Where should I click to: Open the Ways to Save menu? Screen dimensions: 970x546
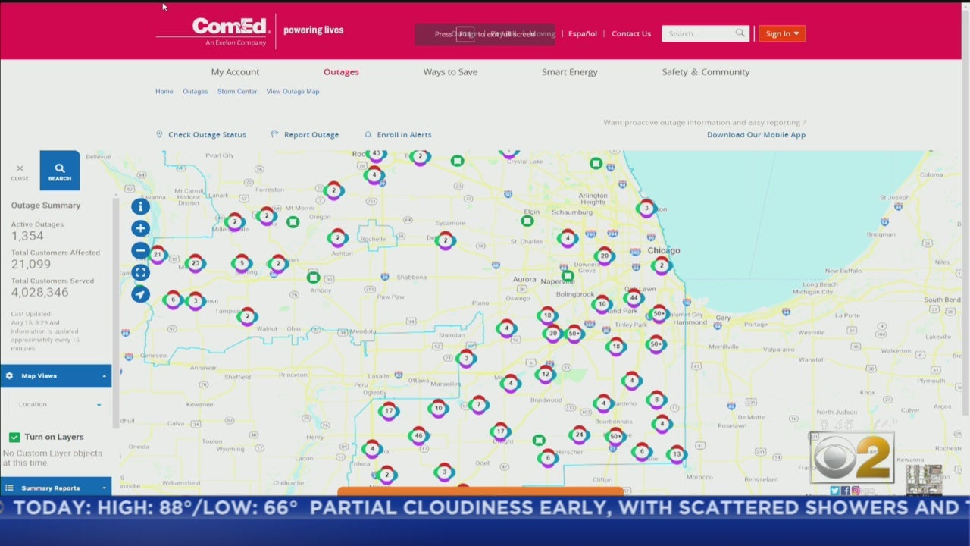[450, 72]
